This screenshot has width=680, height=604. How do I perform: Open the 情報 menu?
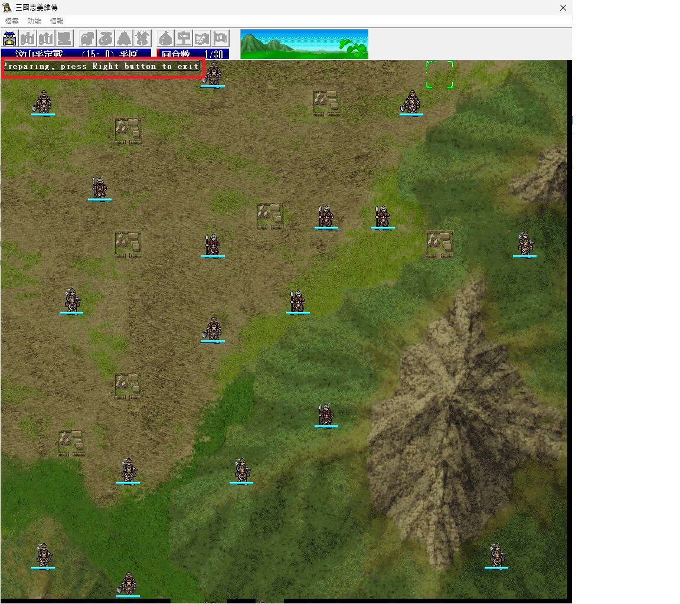57,21
